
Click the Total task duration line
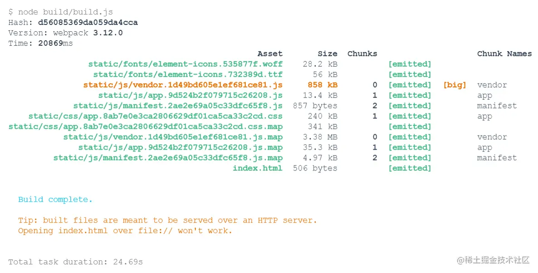coord(75,262)
